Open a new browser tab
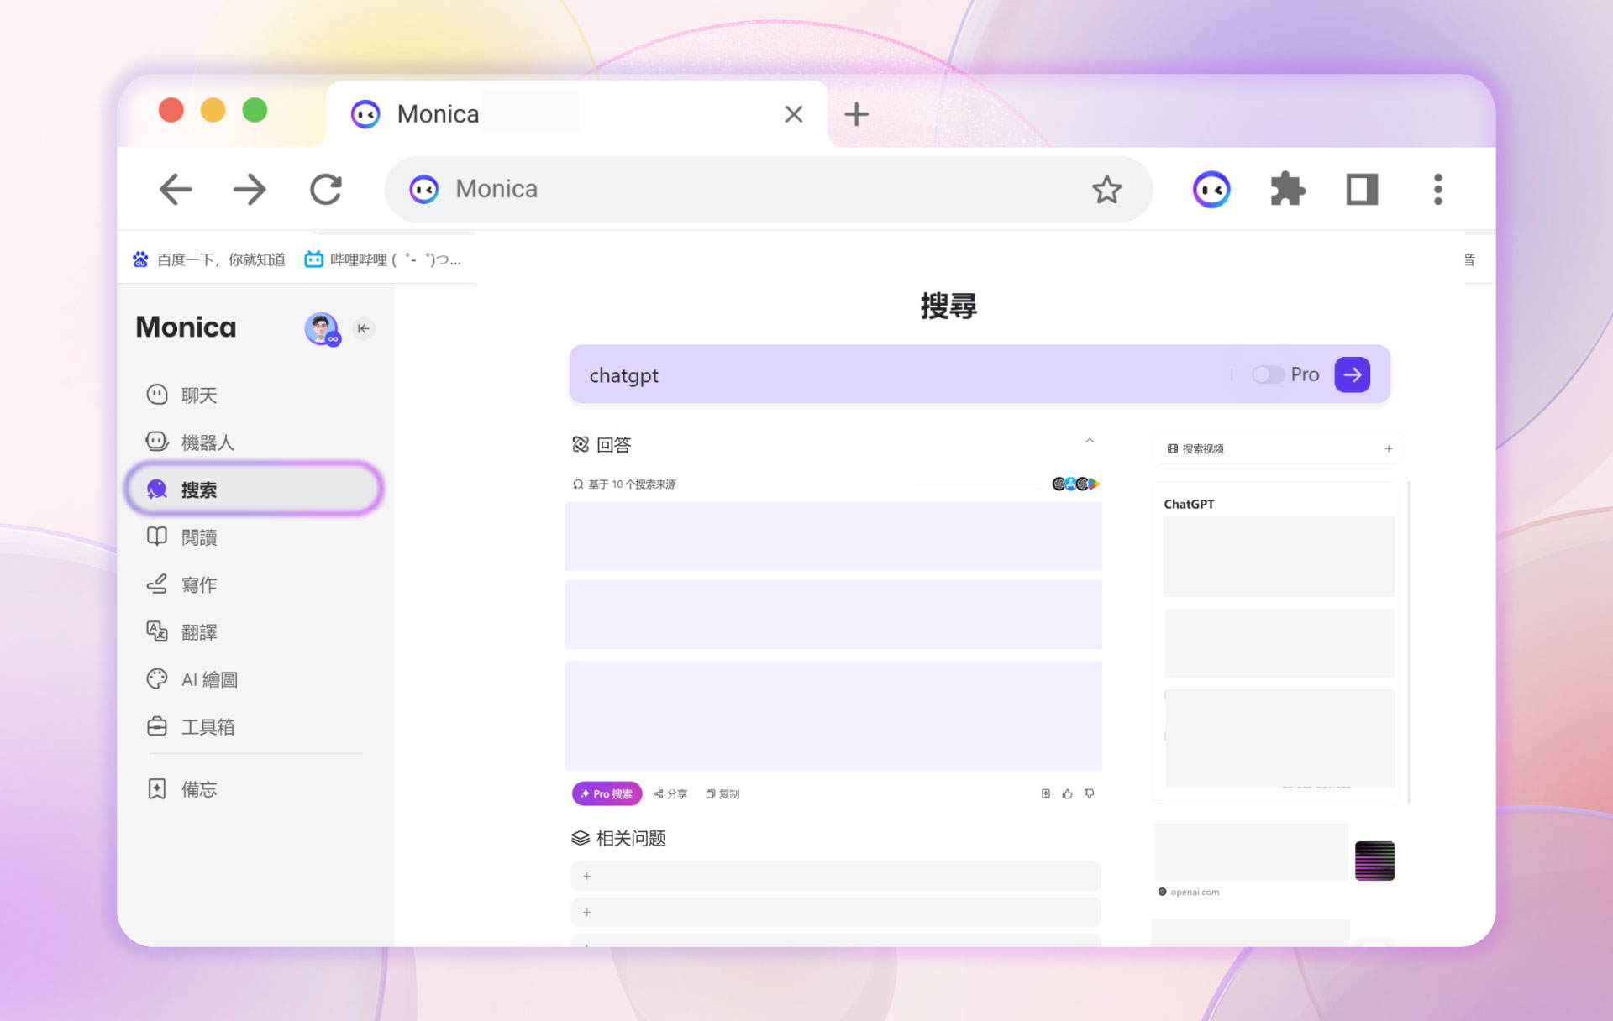Screen dimensions: 1613x1021 856,114
